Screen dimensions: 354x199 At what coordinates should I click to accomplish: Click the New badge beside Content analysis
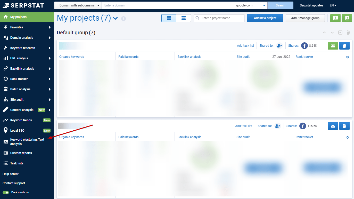point(42,110)
